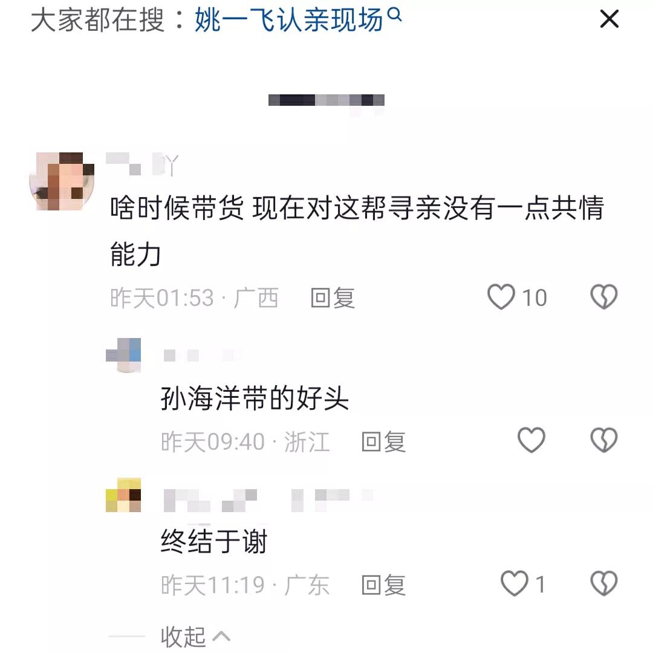Open the 广东 replier's yellow avatar
This screenshot has width=653, height=653.
[x=123, y=495]
